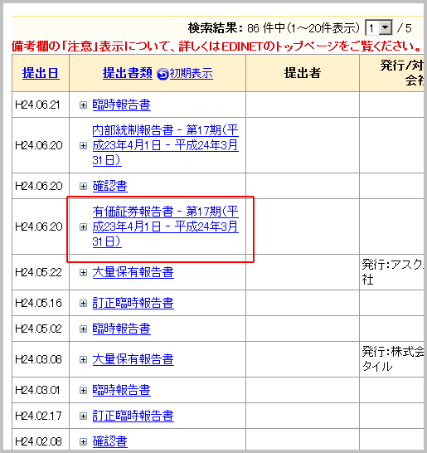427x453 pixels.
Task: Open 大量保有報告書 dated H24.05.22
Action: point(133,272)
